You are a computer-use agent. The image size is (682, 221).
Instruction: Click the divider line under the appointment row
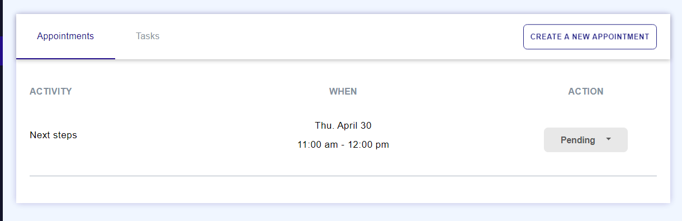343,176
